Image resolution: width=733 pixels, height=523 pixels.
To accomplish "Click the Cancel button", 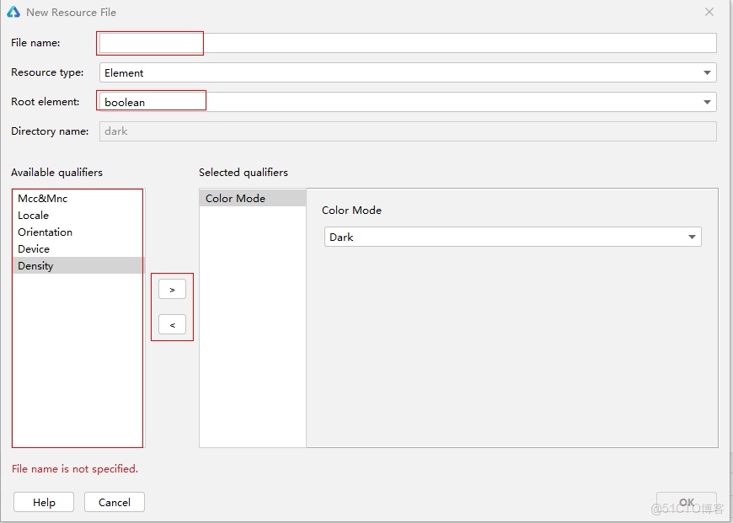I will coord(115,502).
